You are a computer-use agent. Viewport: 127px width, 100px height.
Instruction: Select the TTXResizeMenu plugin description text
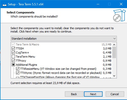point(58,69)
